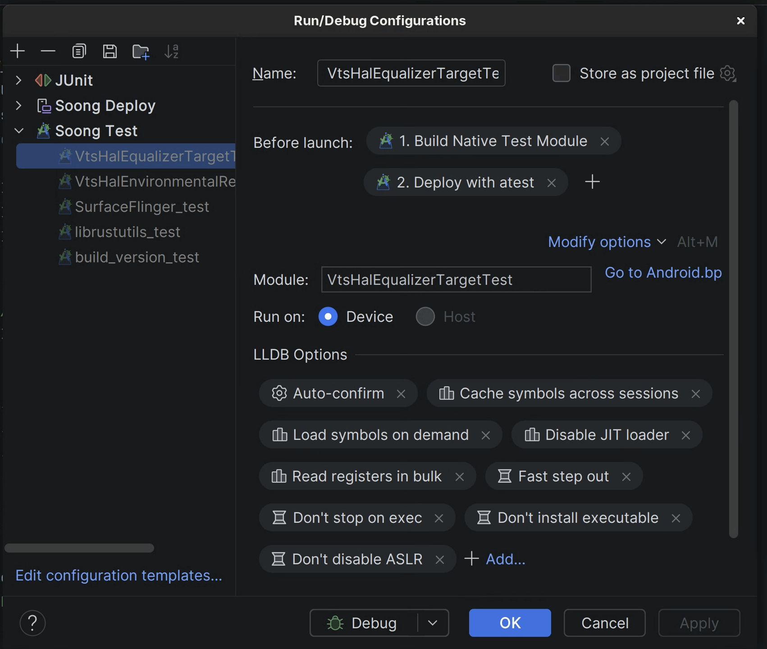Collapse the Soong Test tree node
Screen dimensions: 767x649
tap(19, 131)
